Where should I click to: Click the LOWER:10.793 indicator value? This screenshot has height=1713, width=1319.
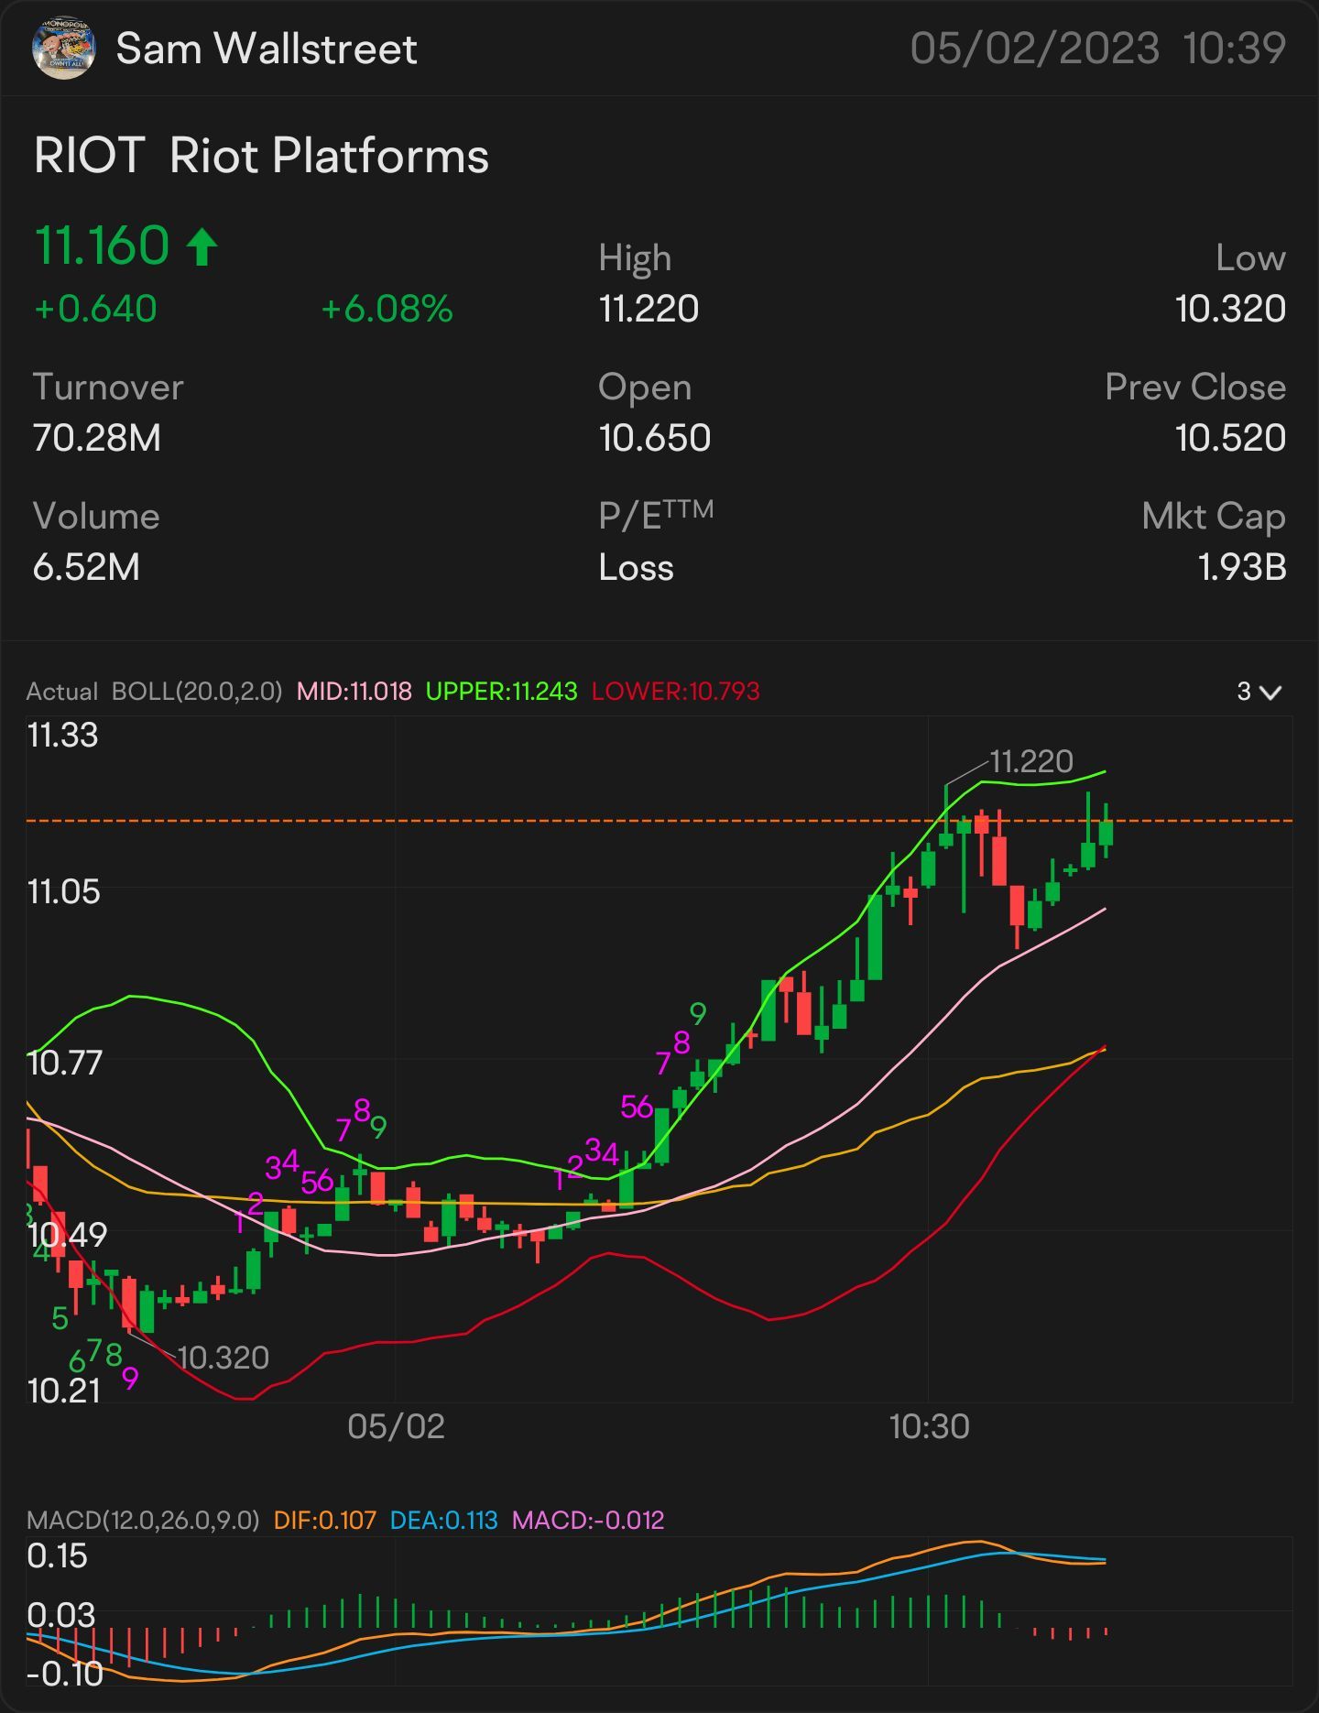(x=675, y=691)
